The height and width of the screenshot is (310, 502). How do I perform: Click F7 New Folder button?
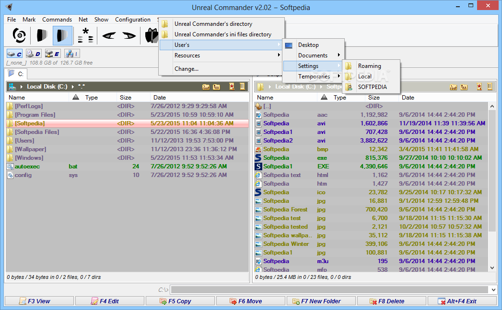[321, 301]
